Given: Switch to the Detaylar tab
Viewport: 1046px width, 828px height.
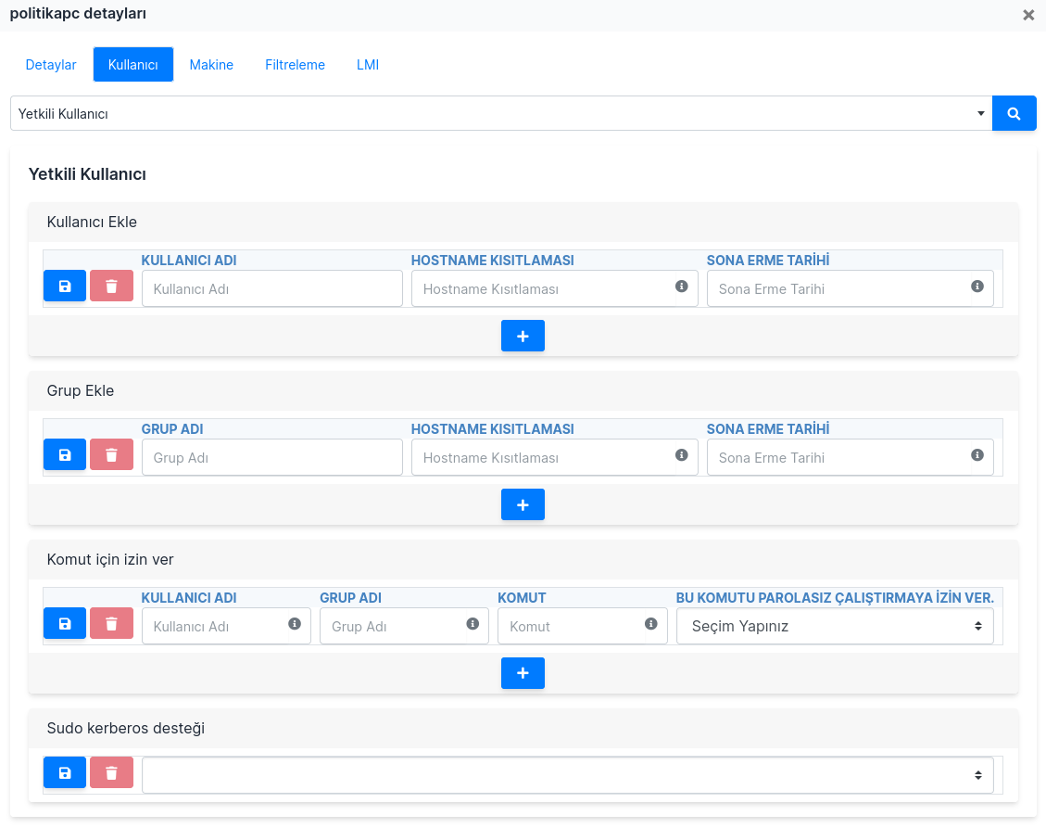Looking at the screenshot, I should (51, 65).
